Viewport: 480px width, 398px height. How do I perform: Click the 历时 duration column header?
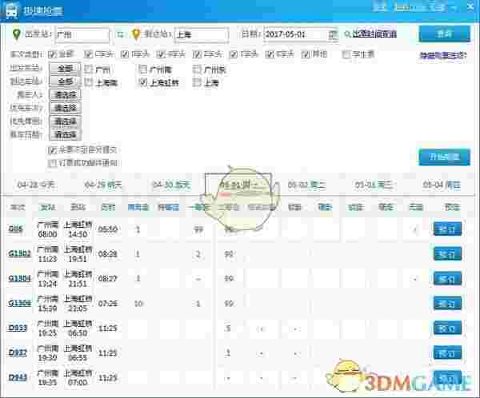pyautogui.click(x=108, y=208)
